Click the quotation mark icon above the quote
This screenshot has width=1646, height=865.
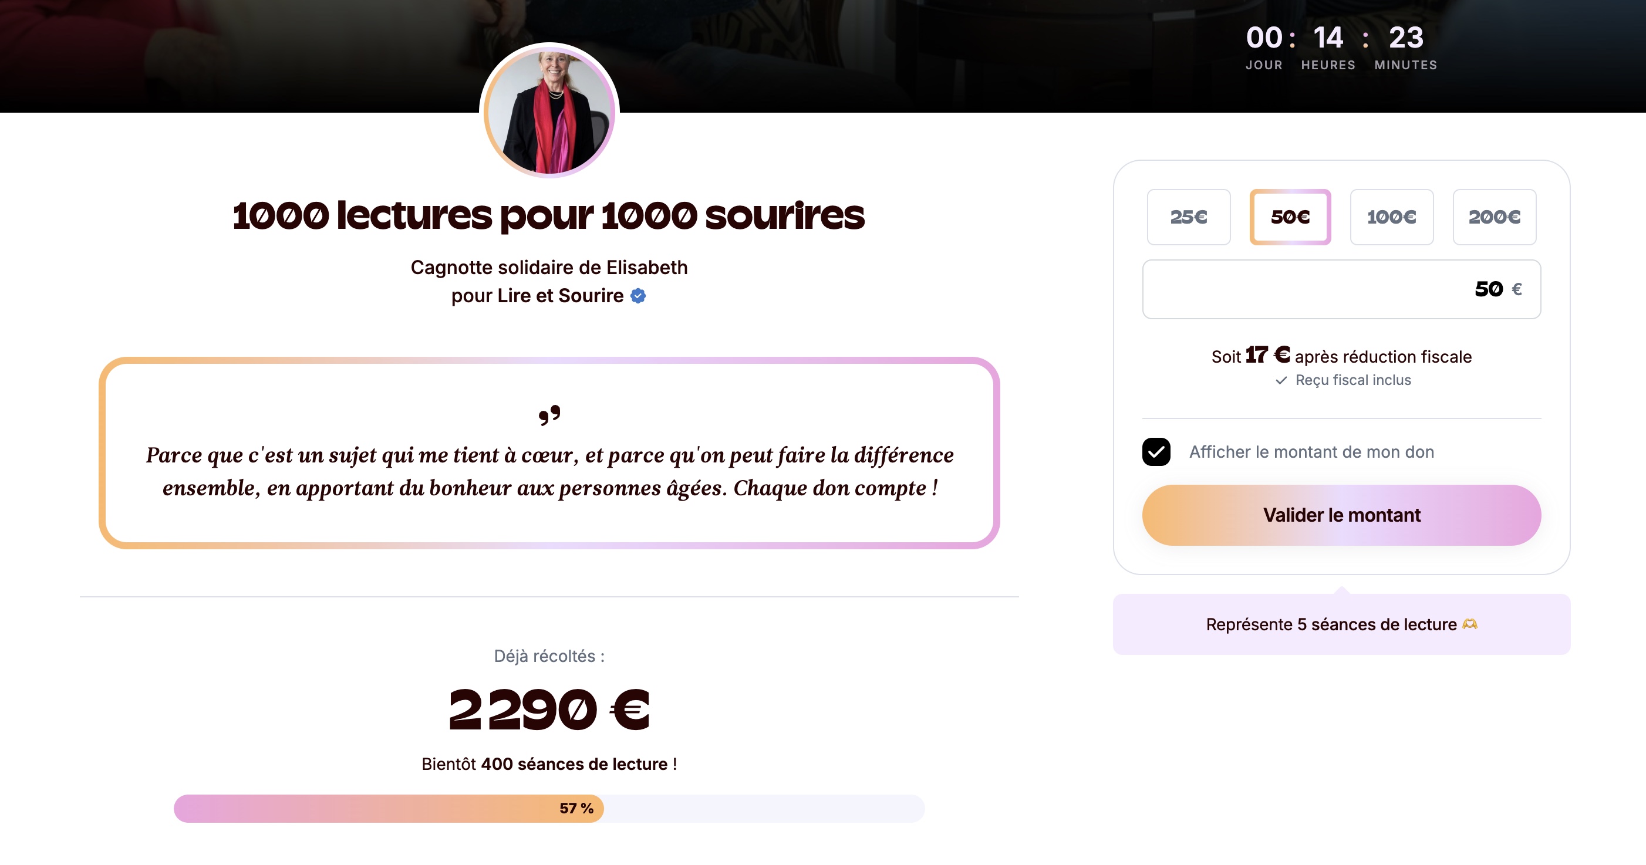point(549,415)
